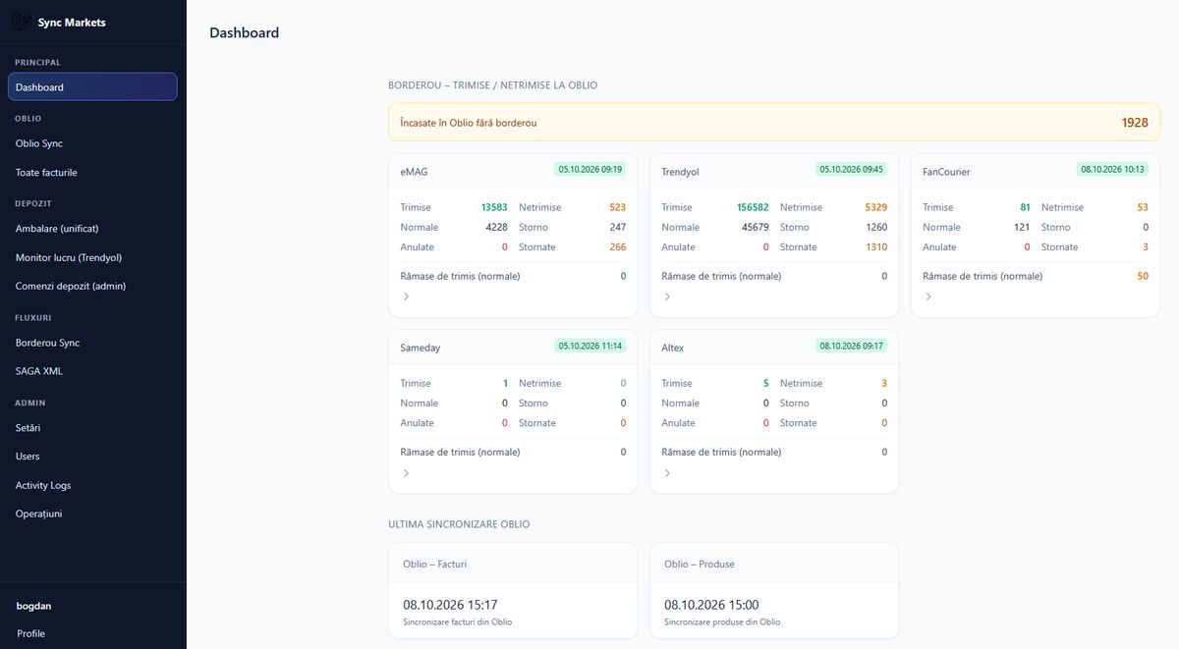Open Operațiuni menu item
The width and height of the screenshot is (1179, 649).
[x=92, y=514]
